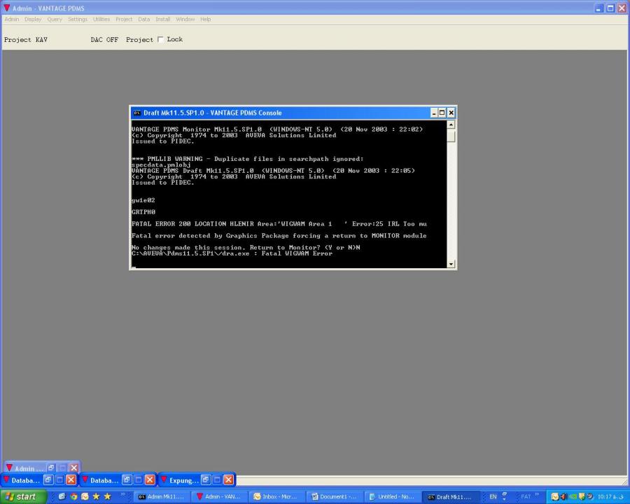Image resolution: width=630 pixels, height=504 pixels.
Task: Restore the second minimized Databa... window
Action: coord(127,480)
